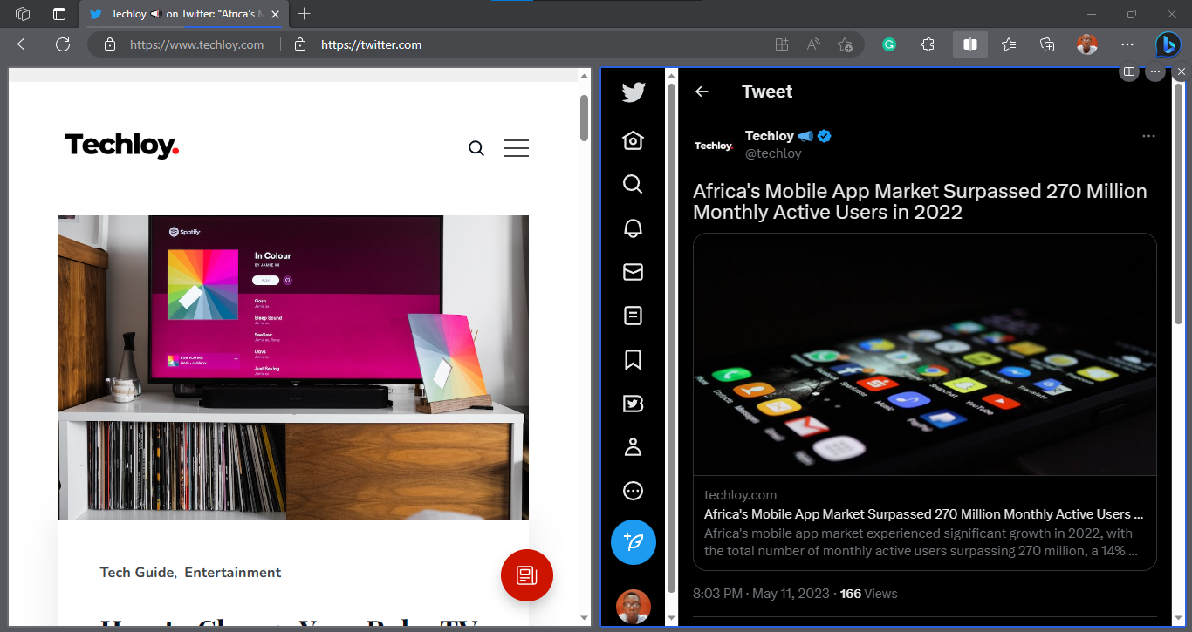
Task: Click the blue compose Tweet button
Action: [634, 542]
